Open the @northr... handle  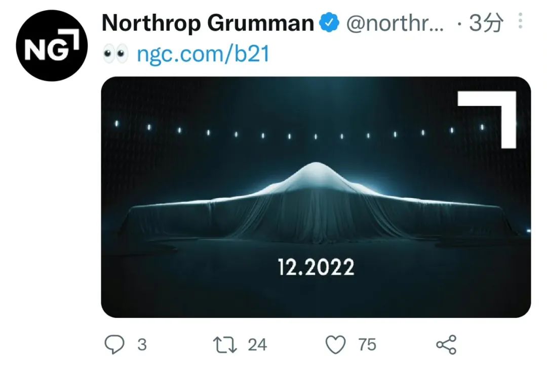coord(395,23)
